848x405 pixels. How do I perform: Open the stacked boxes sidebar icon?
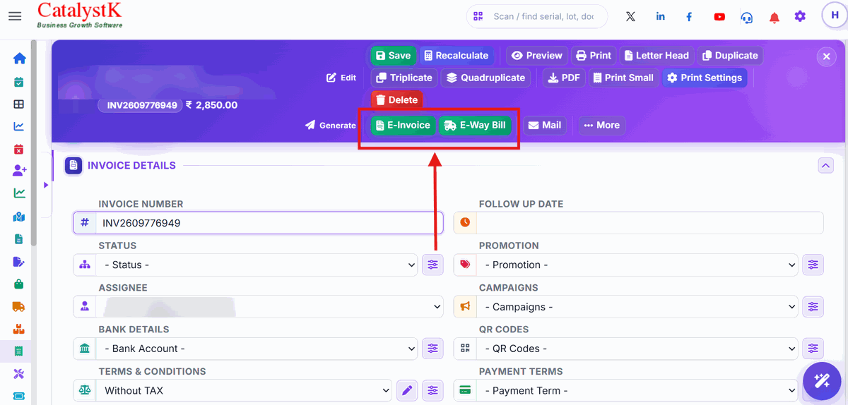(19, 329)
